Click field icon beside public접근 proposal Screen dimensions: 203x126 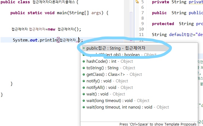84,48
